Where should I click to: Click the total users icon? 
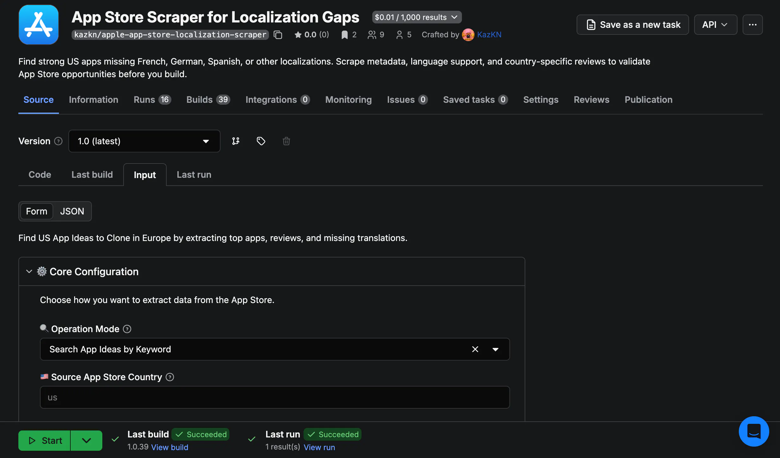(x=372, y=35)
